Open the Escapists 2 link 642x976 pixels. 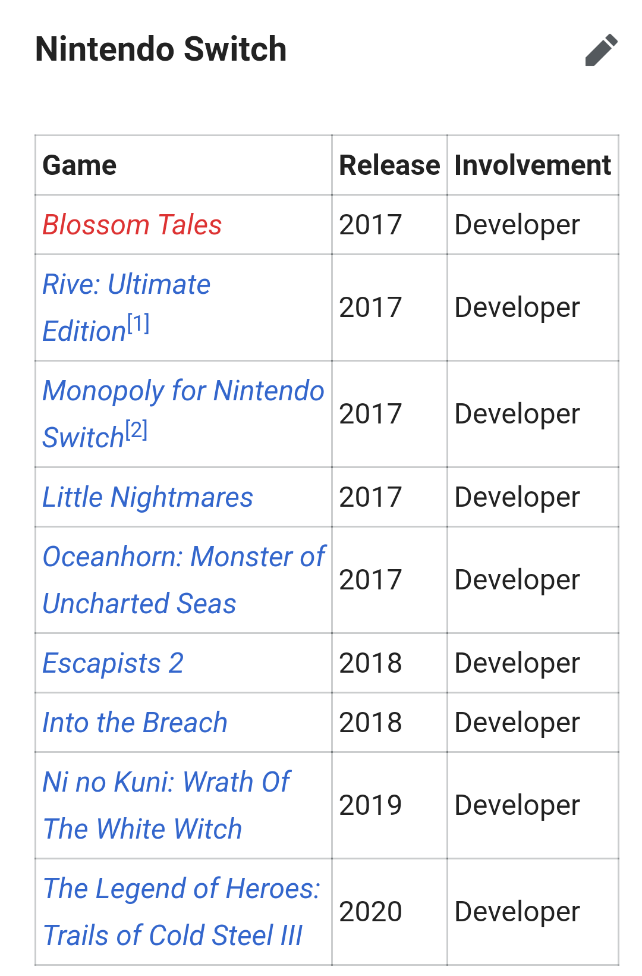coord(113,663)
